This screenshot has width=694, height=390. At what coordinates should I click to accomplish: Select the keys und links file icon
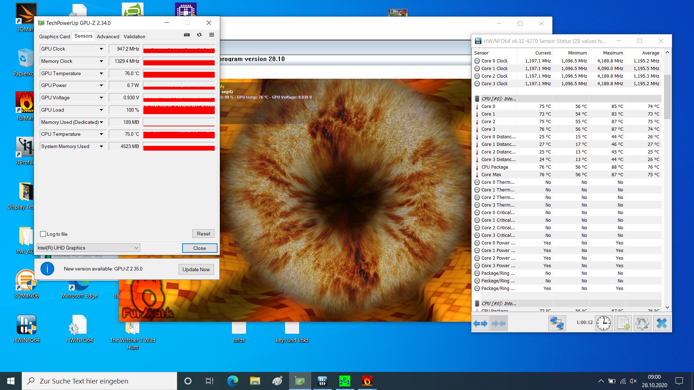tap(292, 332)
